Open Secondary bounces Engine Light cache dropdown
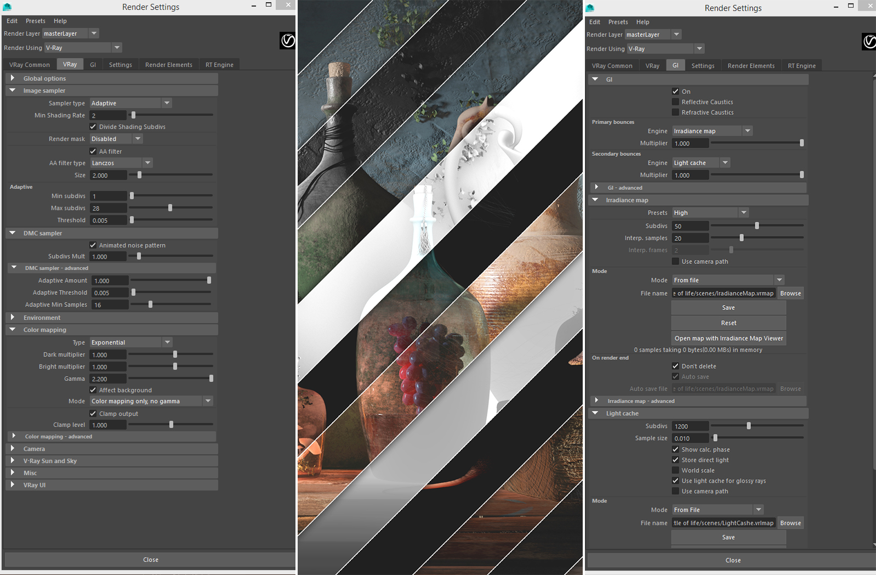 pyautogui.click(x=701, y=163)
